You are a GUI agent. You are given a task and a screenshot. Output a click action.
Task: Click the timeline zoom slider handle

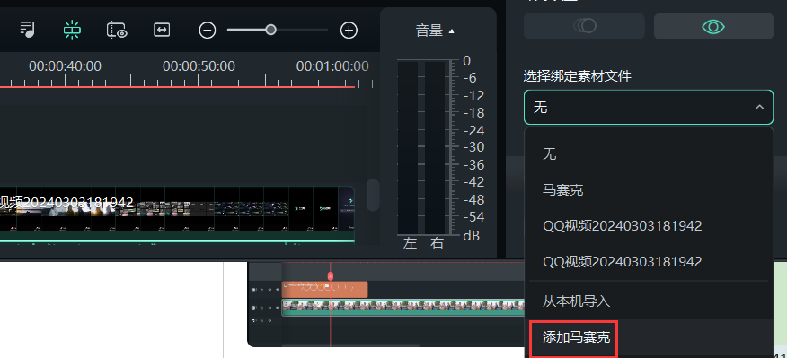pos(270,31)
